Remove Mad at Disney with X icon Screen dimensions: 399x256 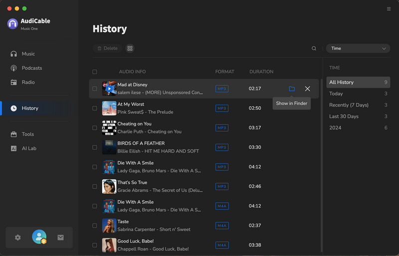click(307, 89)
